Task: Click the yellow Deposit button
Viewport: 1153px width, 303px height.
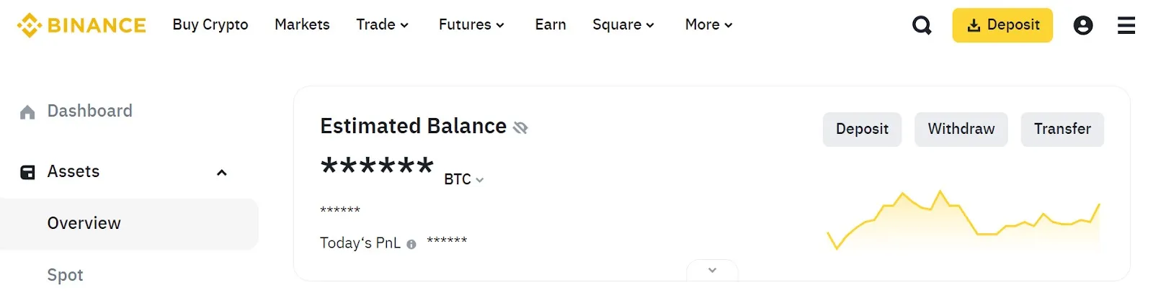Action: [1002, 25]
